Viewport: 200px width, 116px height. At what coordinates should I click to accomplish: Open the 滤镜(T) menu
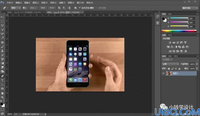coord(62,3)
